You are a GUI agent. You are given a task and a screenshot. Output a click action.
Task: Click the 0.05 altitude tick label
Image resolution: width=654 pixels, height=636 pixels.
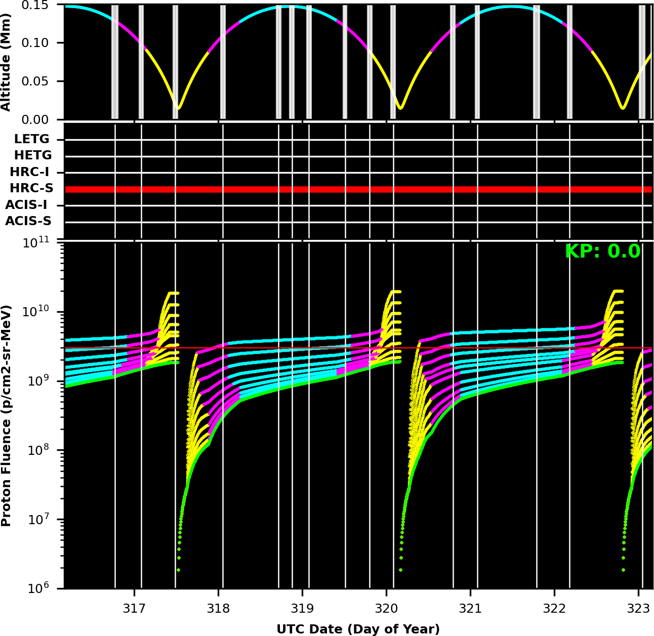pyautogui.click(x=35, y=81)
